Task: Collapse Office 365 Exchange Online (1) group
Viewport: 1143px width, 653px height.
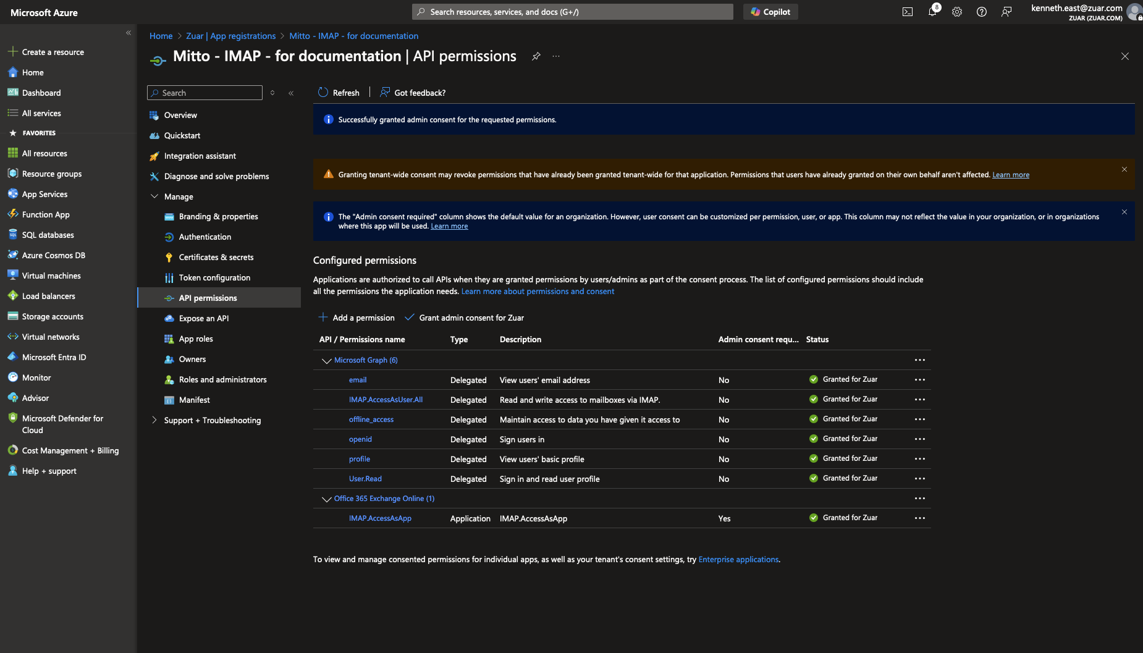Action: pos(326,499)
